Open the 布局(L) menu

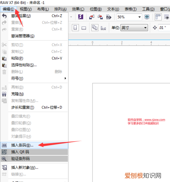click(x=43, y=9)
